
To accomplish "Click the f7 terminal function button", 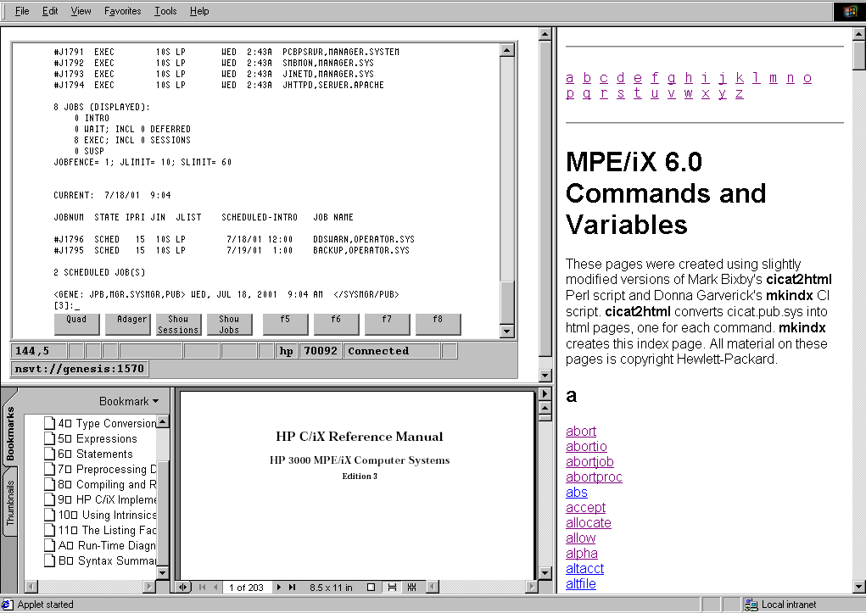I will [387, 324].
